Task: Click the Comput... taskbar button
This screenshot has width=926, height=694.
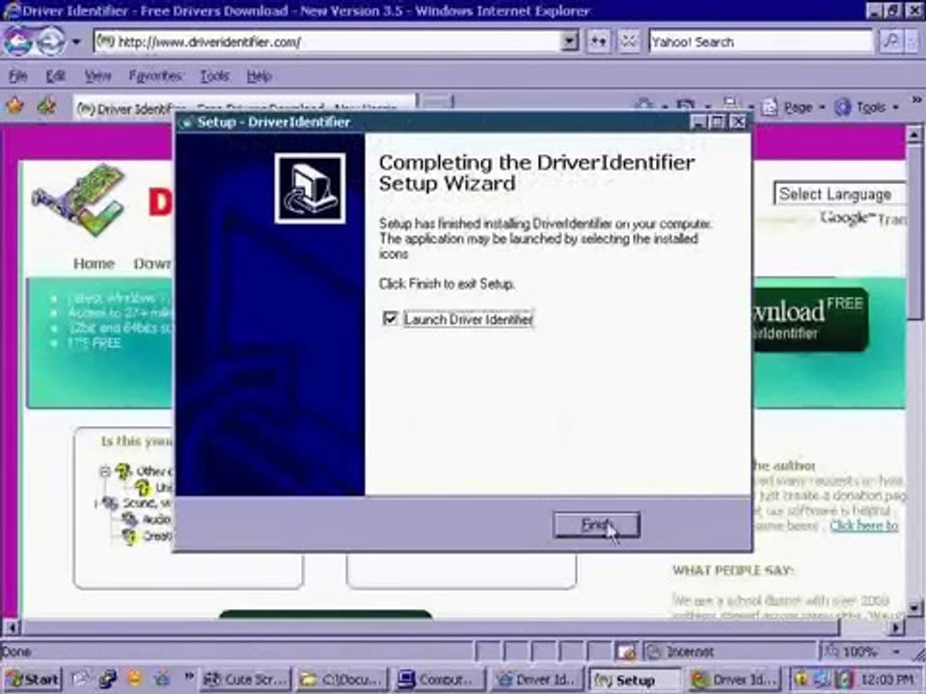Action: tap(438, 680)
